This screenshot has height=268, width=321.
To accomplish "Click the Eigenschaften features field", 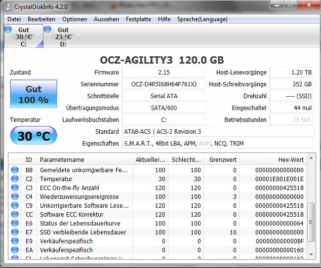I will point(218,144).
